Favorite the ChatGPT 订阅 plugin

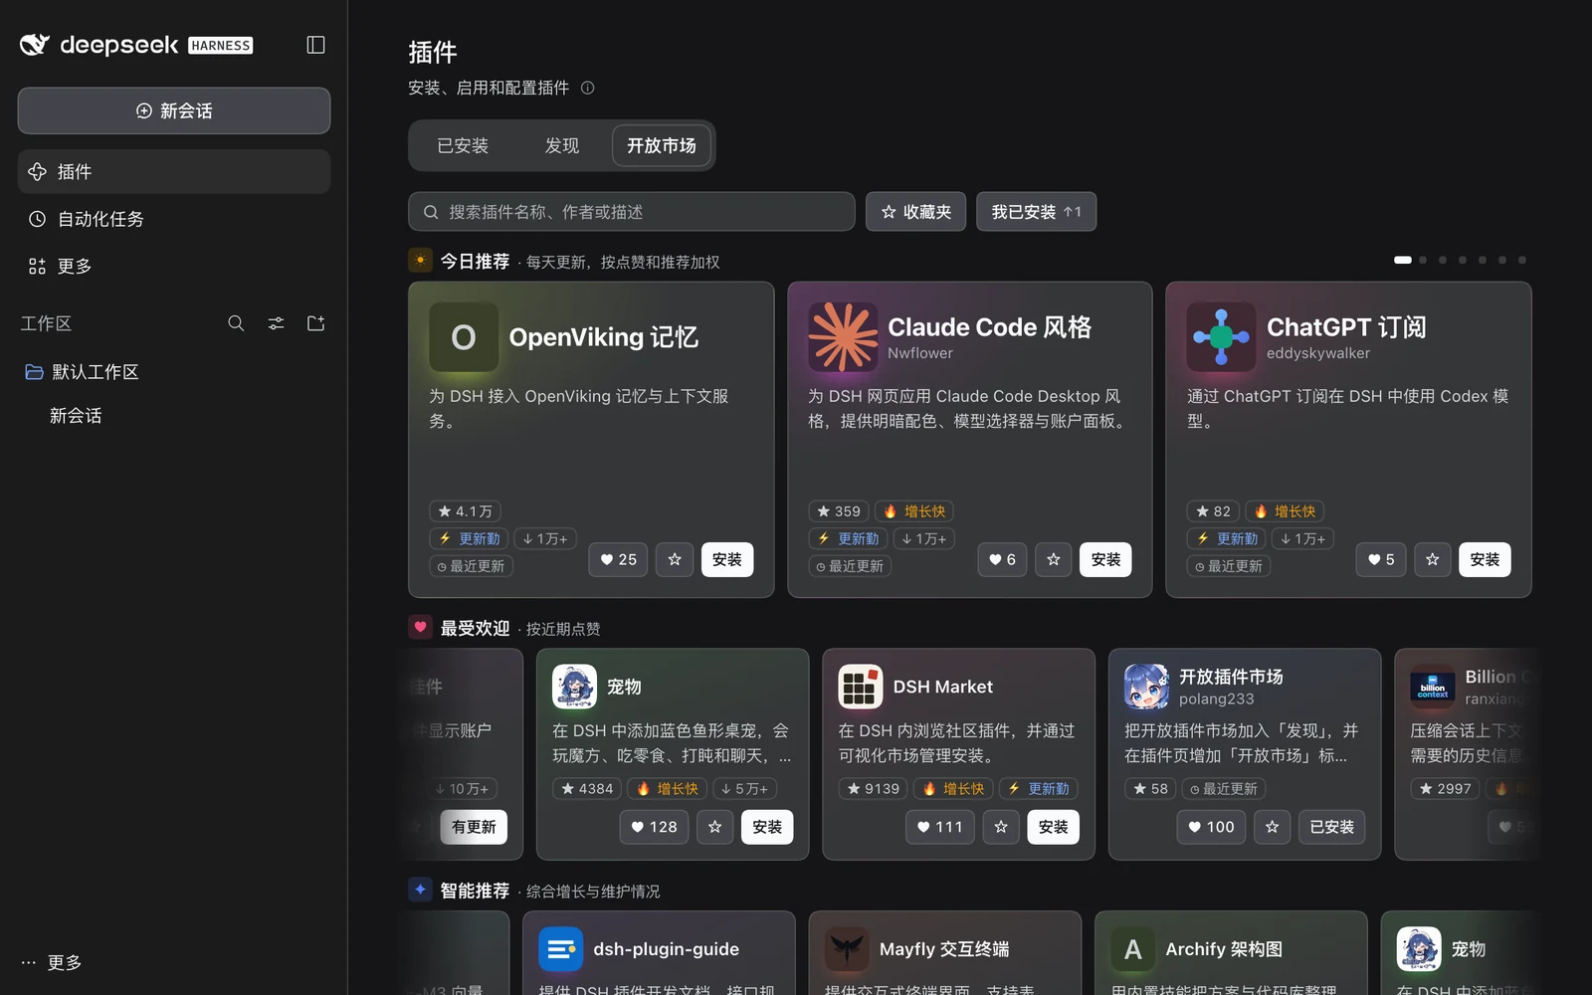[x=1433, y=559]
